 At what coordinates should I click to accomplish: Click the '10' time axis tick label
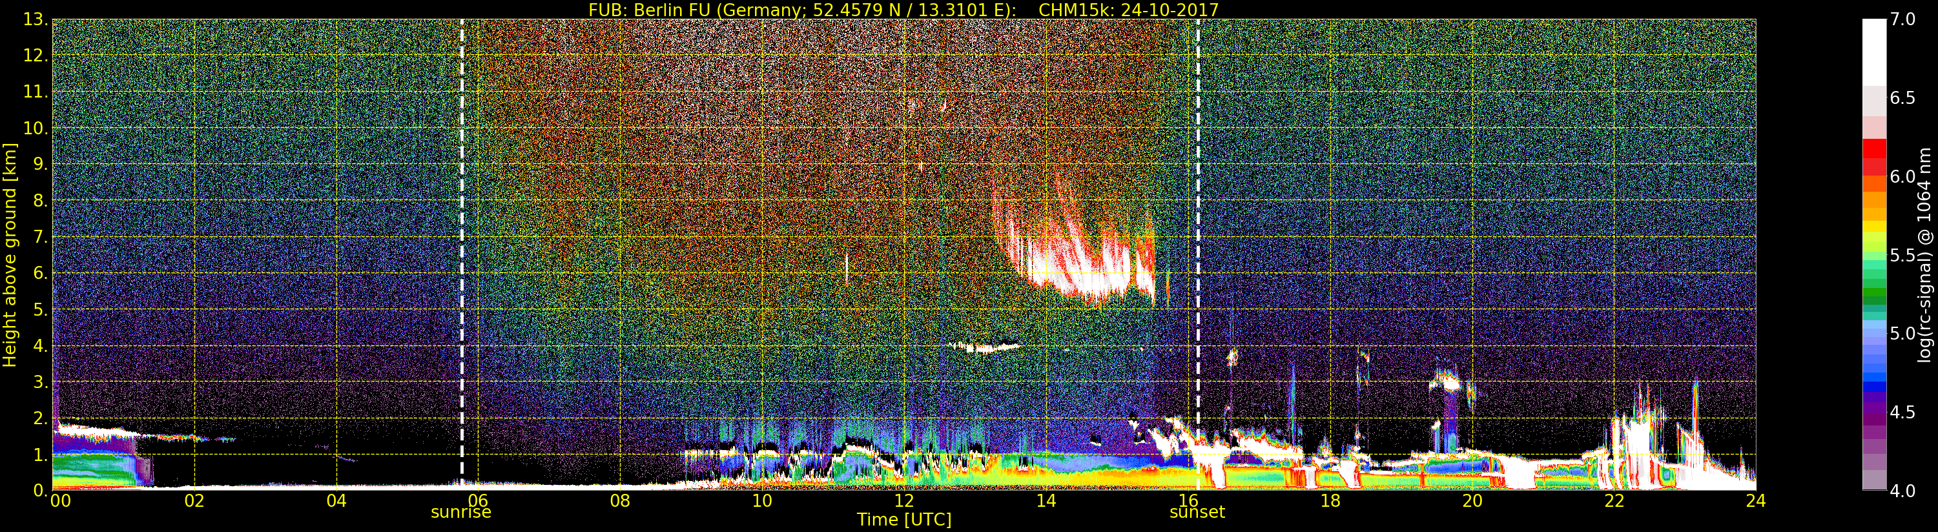762,500
